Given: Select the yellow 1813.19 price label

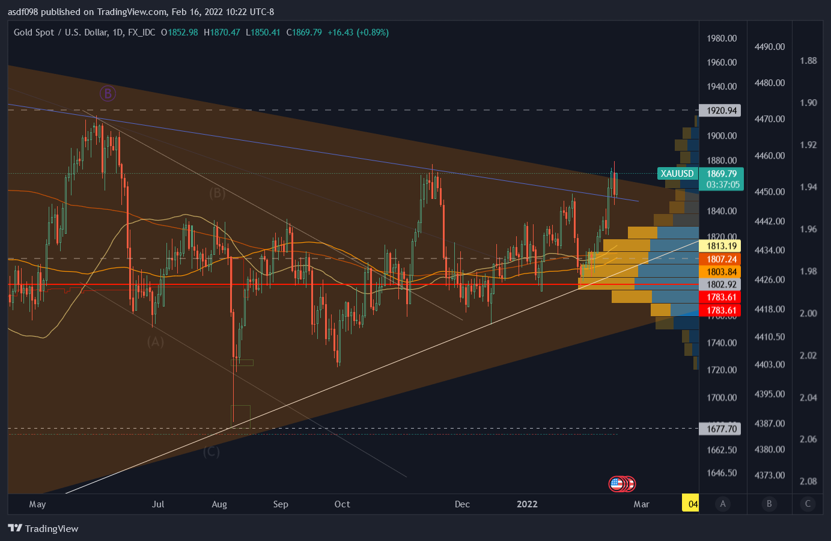Looking at the screenshot, I should click(720, 246).
